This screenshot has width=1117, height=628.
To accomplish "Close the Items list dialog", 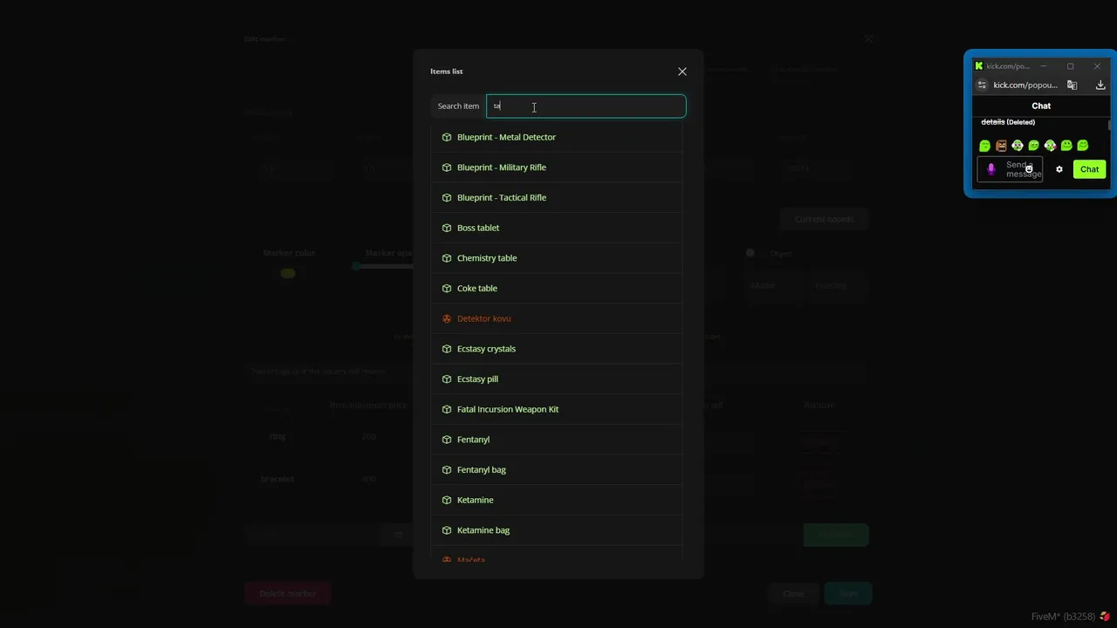I will pyautogui.click(x=682, y=72).
